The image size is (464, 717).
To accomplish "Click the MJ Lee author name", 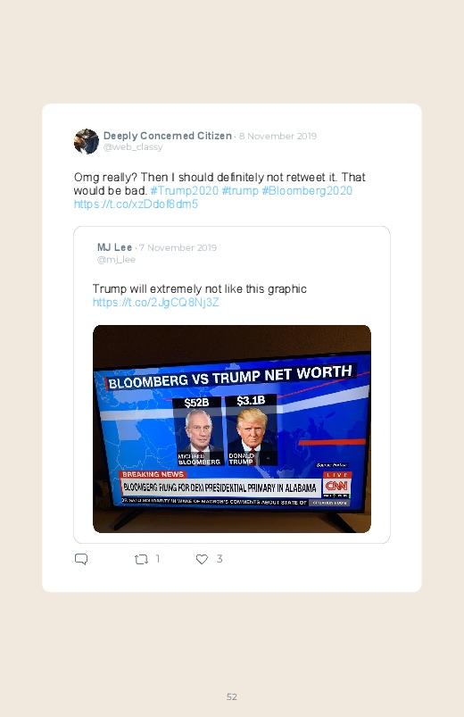I will 115,247.
